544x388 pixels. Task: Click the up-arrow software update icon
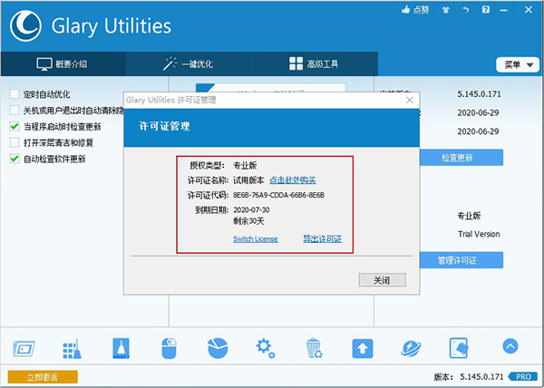click(363, 348)
